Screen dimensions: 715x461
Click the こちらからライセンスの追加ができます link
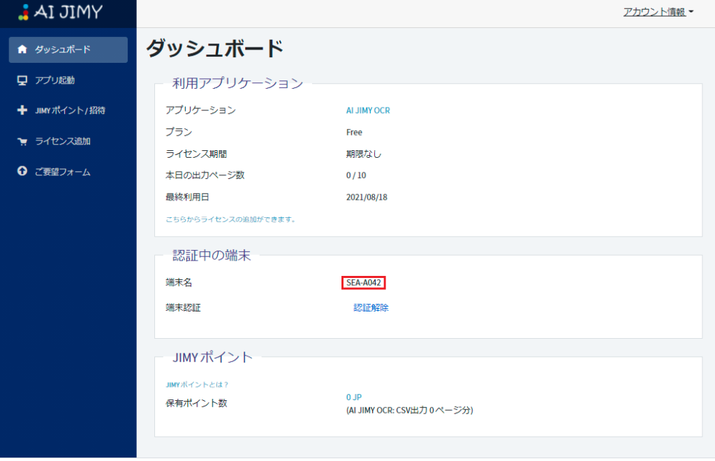(x=230, y=219)
